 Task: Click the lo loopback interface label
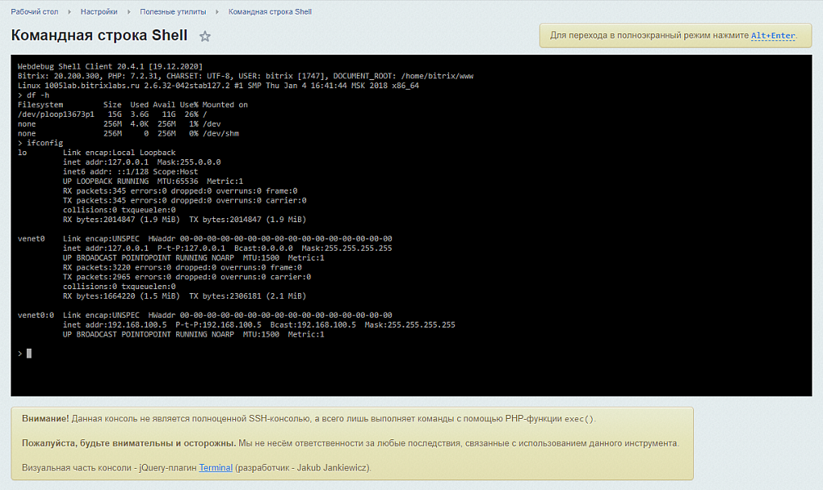[x=22, y=153]
